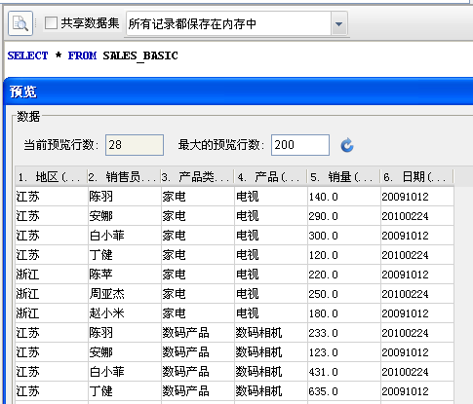The image size is (473, 404).
Task: Open the 所有记录都保存在内存中 dropdown arrow
Action: 339,23
